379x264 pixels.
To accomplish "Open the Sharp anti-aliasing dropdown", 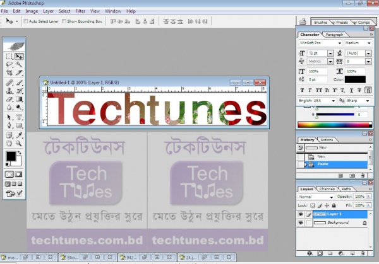I will point(368,101).
